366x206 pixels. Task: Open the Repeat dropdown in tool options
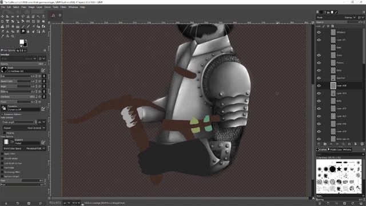pyautogui.click(x=24, y=128)
